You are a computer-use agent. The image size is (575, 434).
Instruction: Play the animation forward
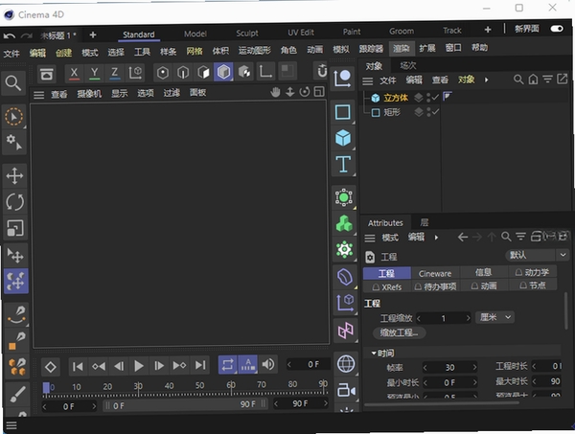tap(139, 366)
